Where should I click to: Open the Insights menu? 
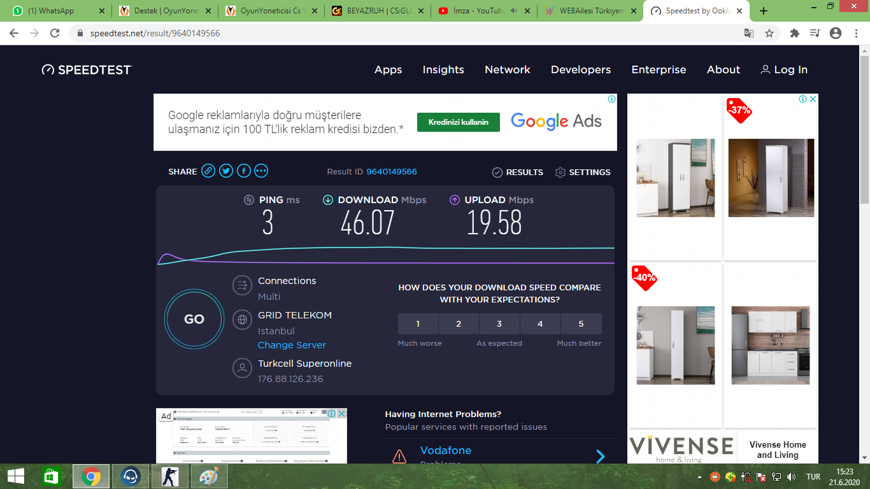point(443,70)
